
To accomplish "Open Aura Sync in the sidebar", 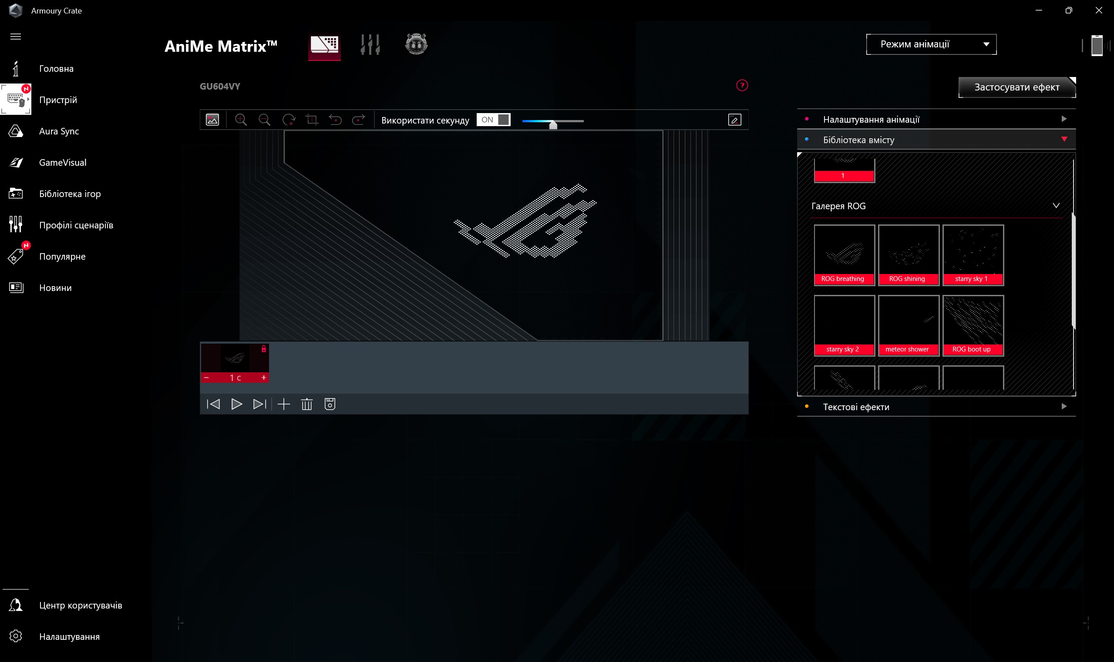I will point(58,131).
